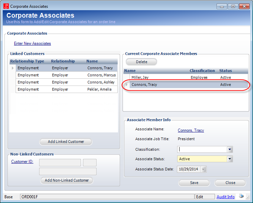The image size is (253, 203).
Task: Select the Miller, Jay member row
Action: click(x=186, y=77)
